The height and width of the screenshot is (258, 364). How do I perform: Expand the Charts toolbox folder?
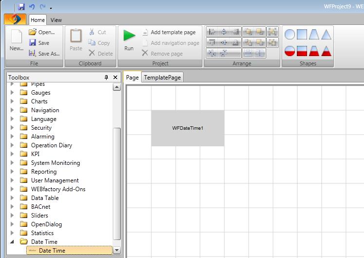pyautogui.click(x=12, y=101)
